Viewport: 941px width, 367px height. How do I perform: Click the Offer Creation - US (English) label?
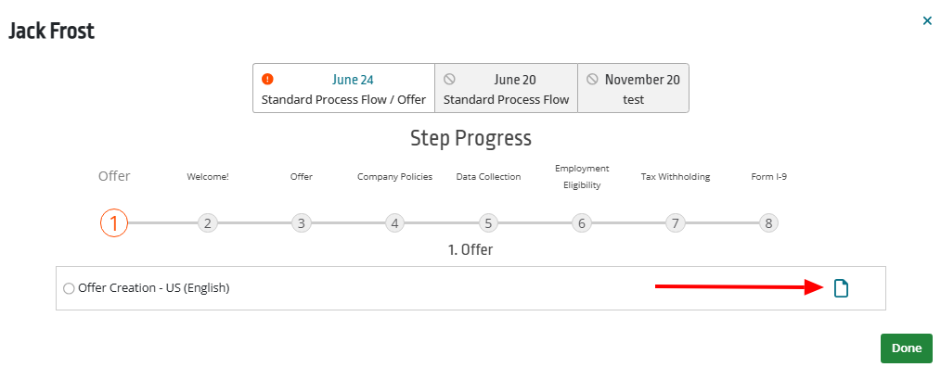154,288
